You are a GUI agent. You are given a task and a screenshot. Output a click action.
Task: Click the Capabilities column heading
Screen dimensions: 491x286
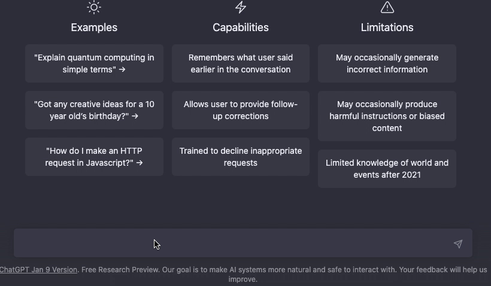(241, 28)
